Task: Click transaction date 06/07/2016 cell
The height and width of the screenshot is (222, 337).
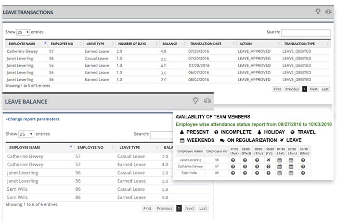Action: pyautogui.click(x=198, y=73)
